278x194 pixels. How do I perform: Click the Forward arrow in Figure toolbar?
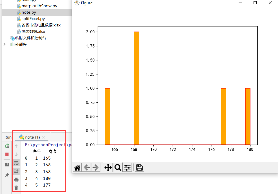pyautogui.click(x=96, y=168)
